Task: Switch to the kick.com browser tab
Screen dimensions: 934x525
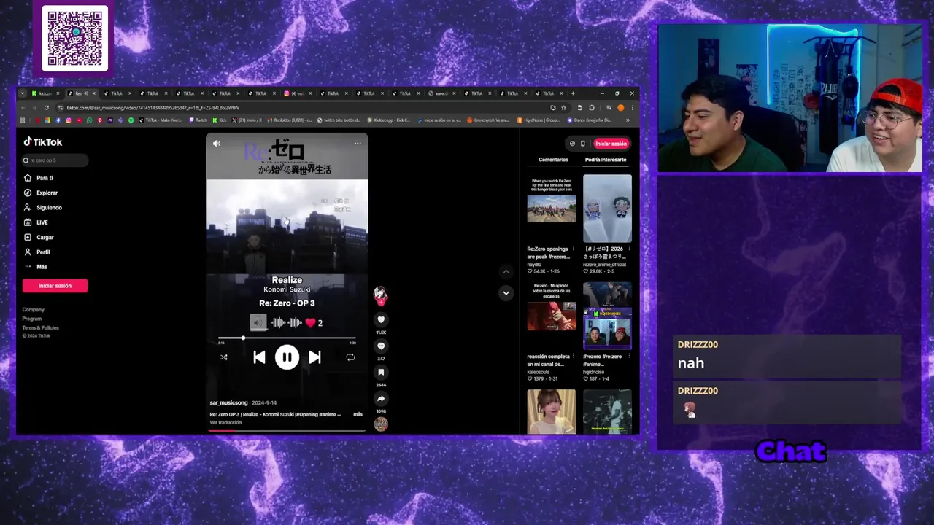Action: click(45, 93)
